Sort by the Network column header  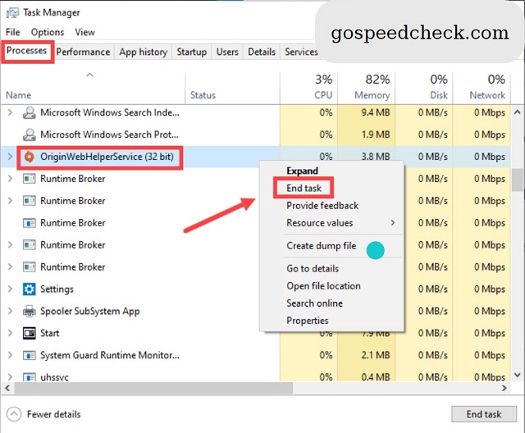482,87
